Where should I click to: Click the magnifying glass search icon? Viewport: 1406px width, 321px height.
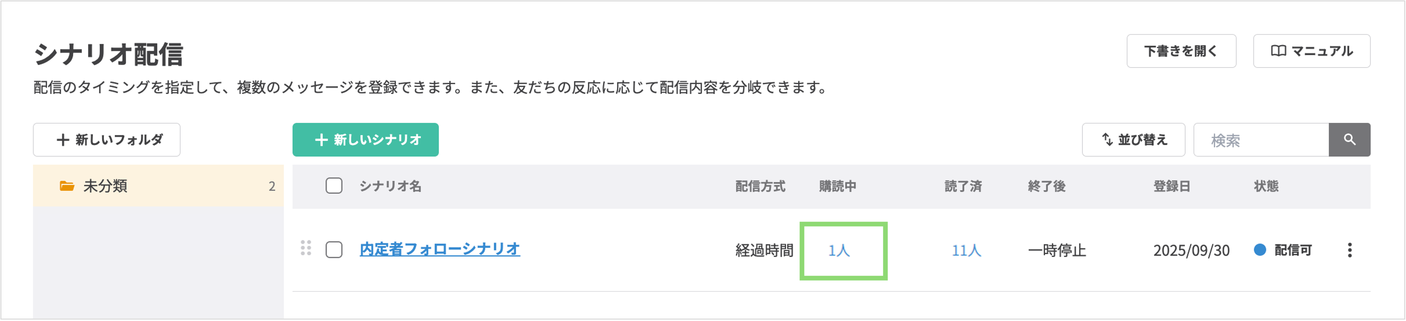tap(1349, 140)
